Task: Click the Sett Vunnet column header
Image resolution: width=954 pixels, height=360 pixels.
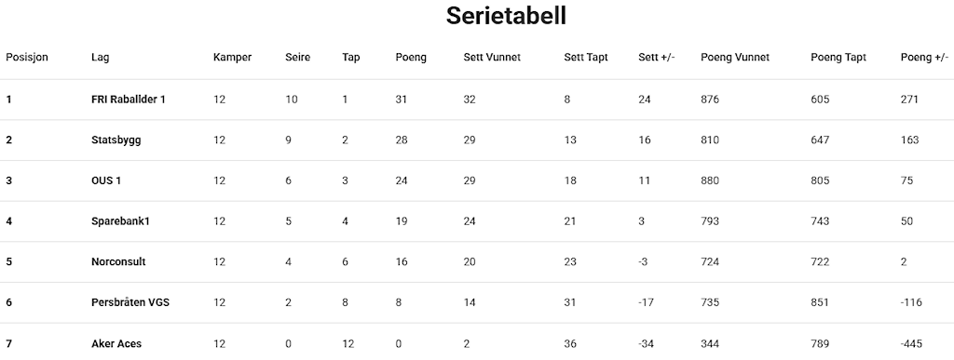Action: point(492,57)
